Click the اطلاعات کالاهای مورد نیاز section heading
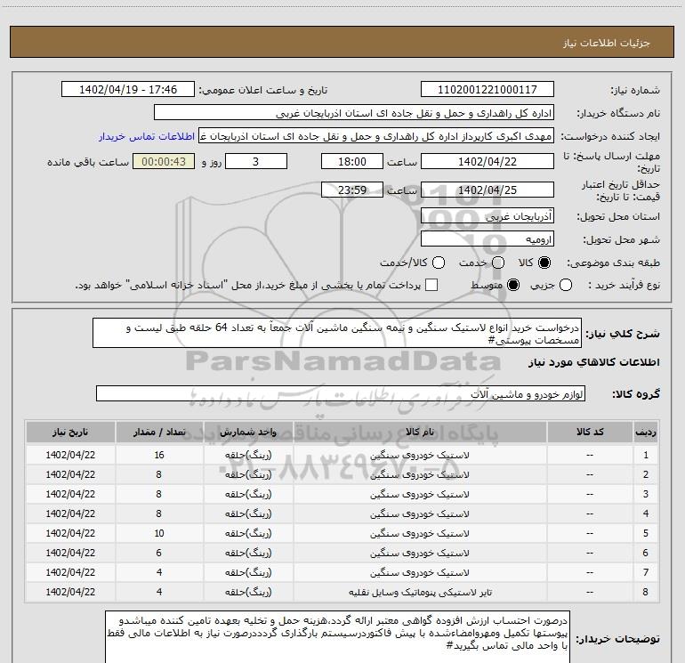Viewport: 685px width, 663px height. [x=593, y=362]
